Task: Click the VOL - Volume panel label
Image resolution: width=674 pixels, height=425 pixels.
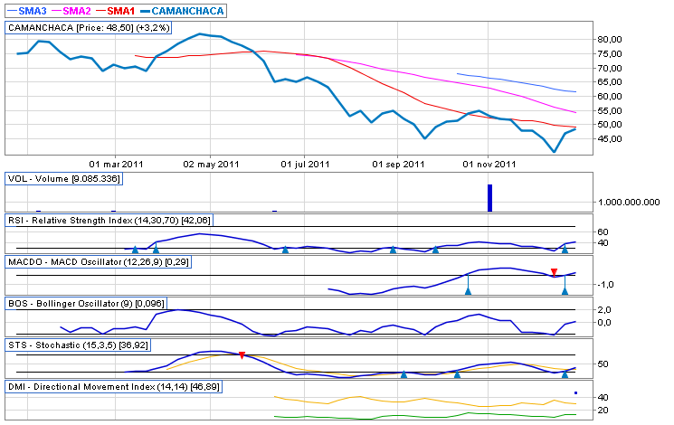Action: (x=63, y=179)
